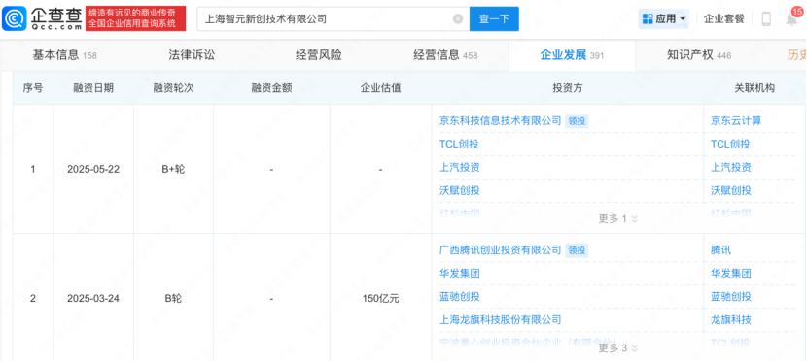Image resolution: width=807 pixels, height=361 pixels.
Task: Click the Qcc.com logo icon
Action: pos(15,19)
